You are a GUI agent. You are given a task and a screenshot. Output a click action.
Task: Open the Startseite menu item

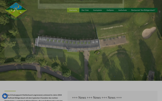tap(73, 10)
